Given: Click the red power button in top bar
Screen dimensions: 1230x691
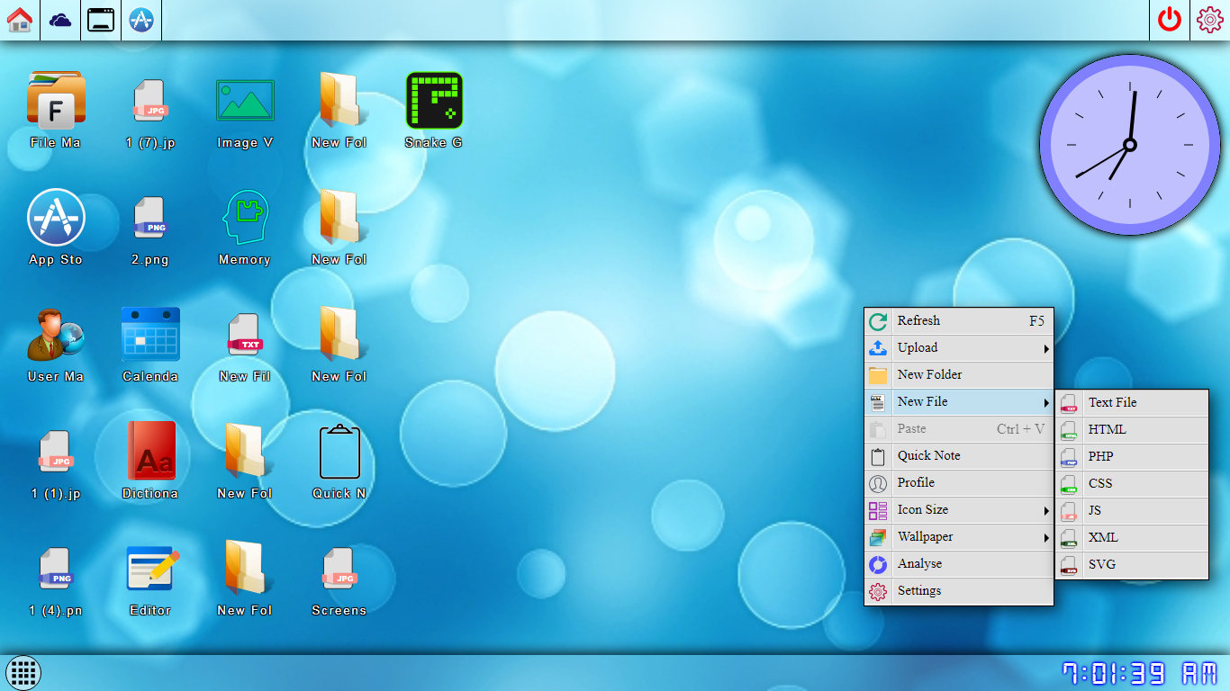Looking at the screenshot, I should point(1170,20).
